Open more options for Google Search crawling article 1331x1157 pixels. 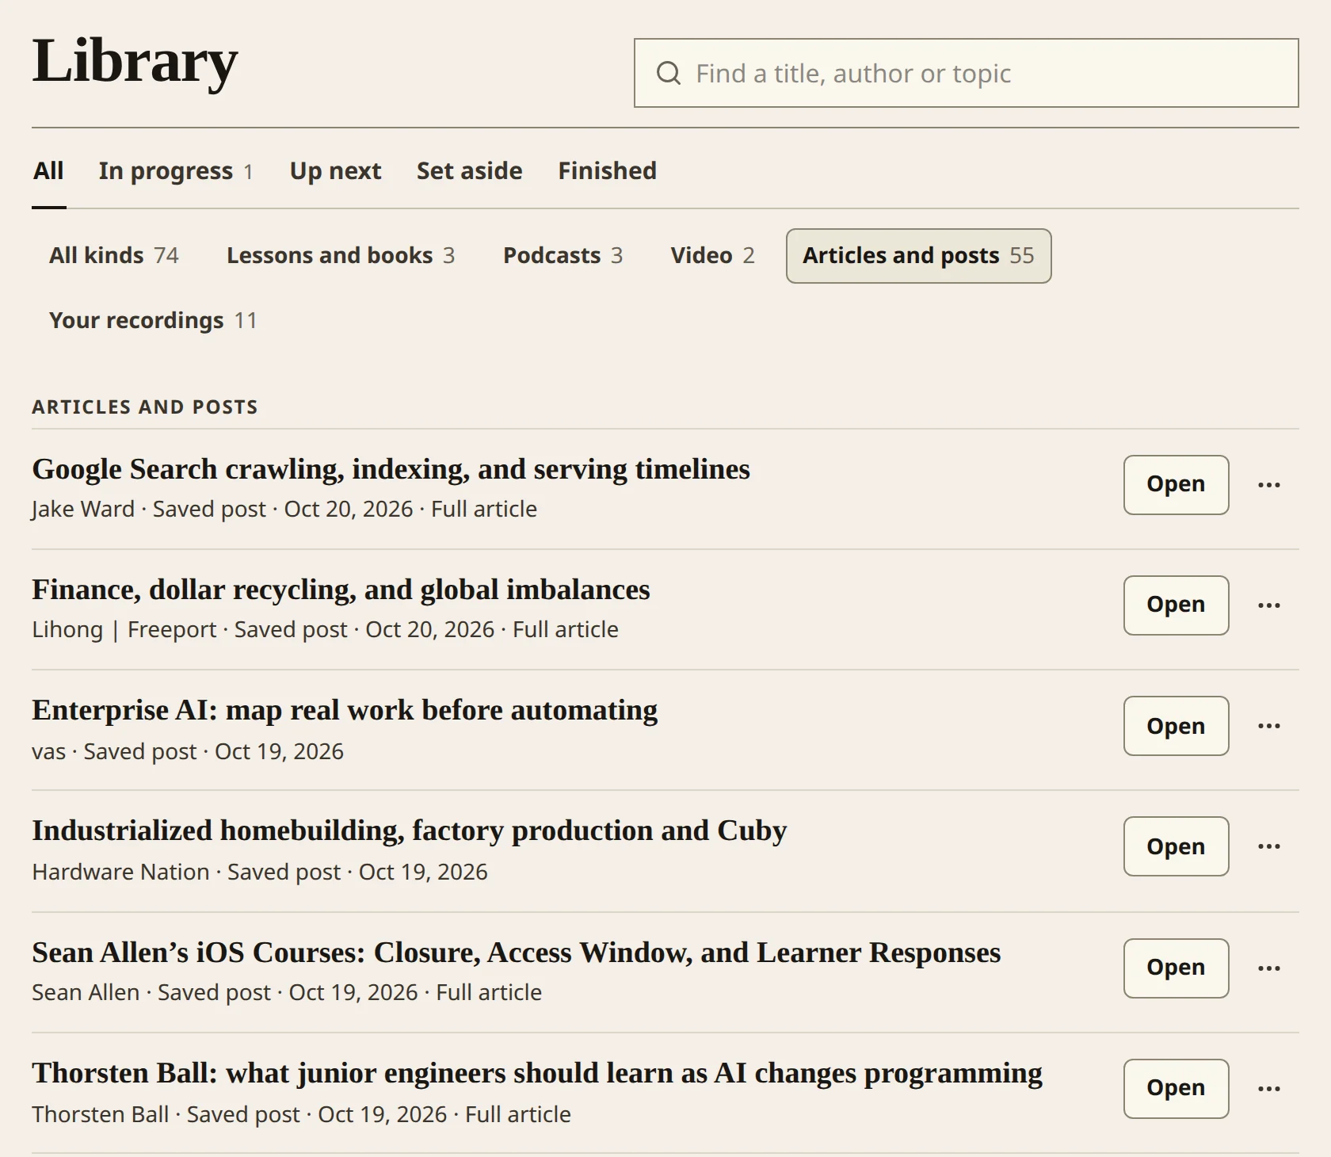pyautogui.click(x=1269, y=485)
